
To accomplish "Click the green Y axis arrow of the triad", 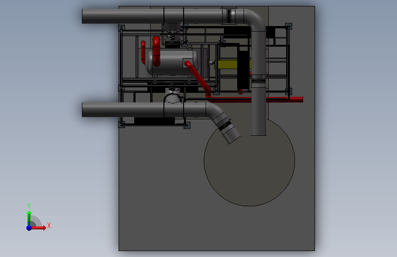I will (29, 218).
